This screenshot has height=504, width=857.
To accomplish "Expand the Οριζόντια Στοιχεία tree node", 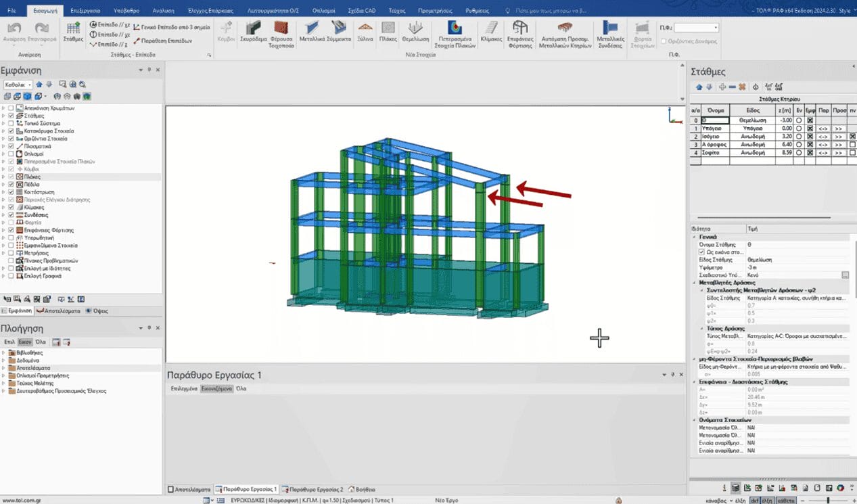I will 3,139.
